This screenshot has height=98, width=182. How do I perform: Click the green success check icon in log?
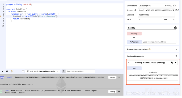(x=1, y=92)
